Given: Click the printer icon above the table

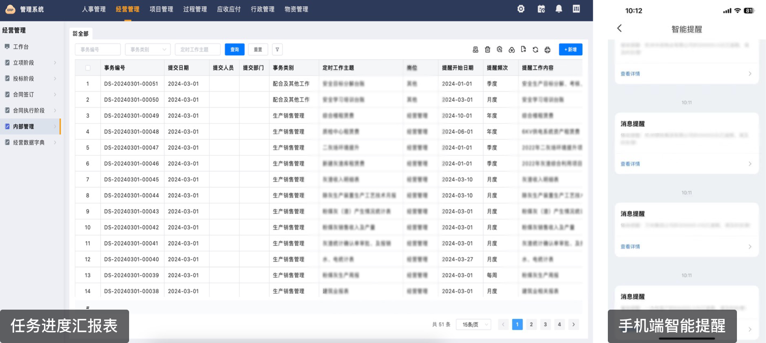Looking at the screenshot, I should click(x=547, y=50).
